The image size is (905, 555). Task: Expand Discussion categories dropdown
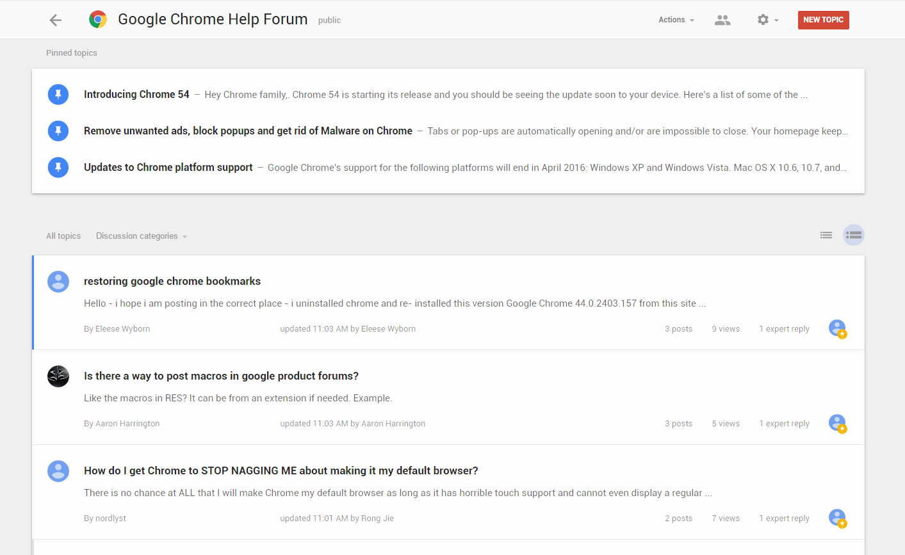pyautogui.click(x=142, y=236)
